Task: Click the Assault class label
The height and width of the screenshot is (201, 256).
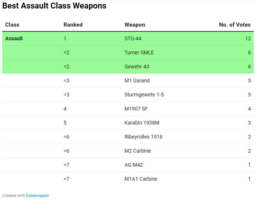Action: click(x=14, y=38)
